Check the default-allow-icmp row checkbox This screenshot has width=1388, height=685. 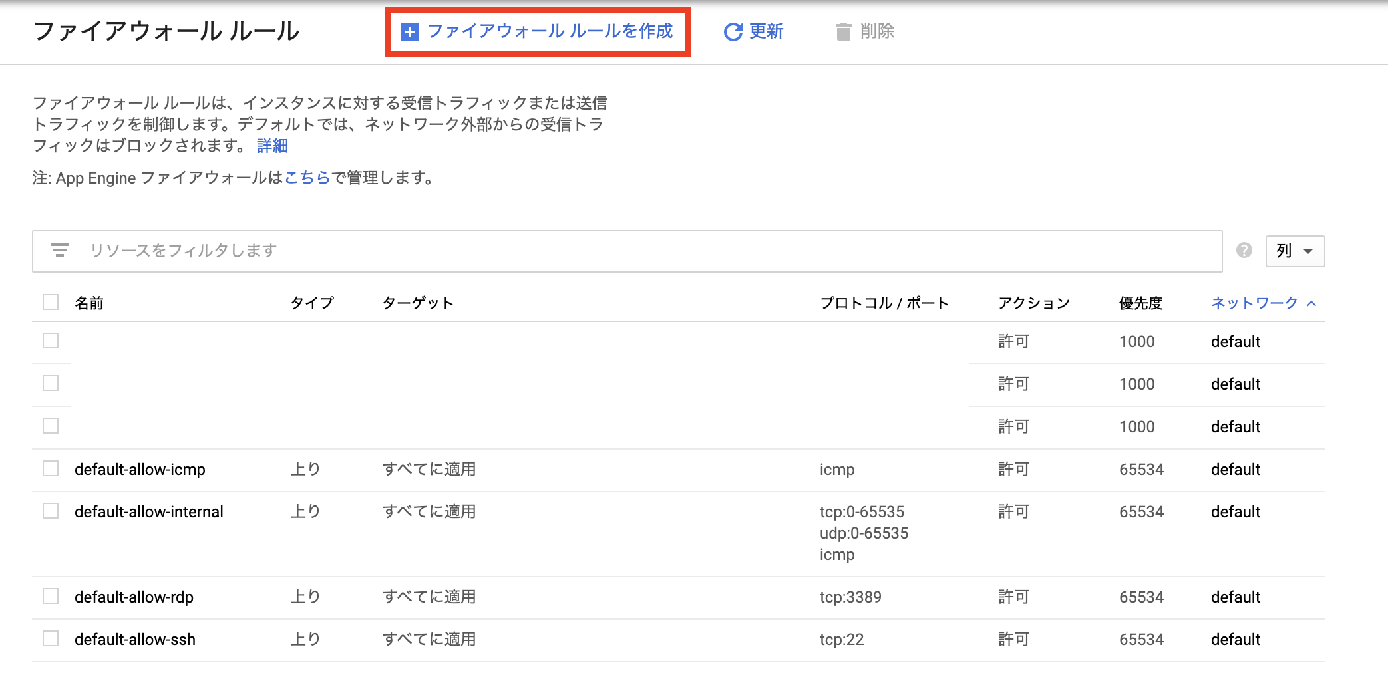51,468
